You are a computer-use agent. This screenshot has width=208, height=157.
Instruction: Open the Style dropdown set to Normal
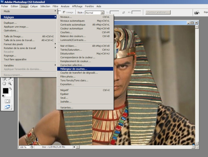pos(94,13)
